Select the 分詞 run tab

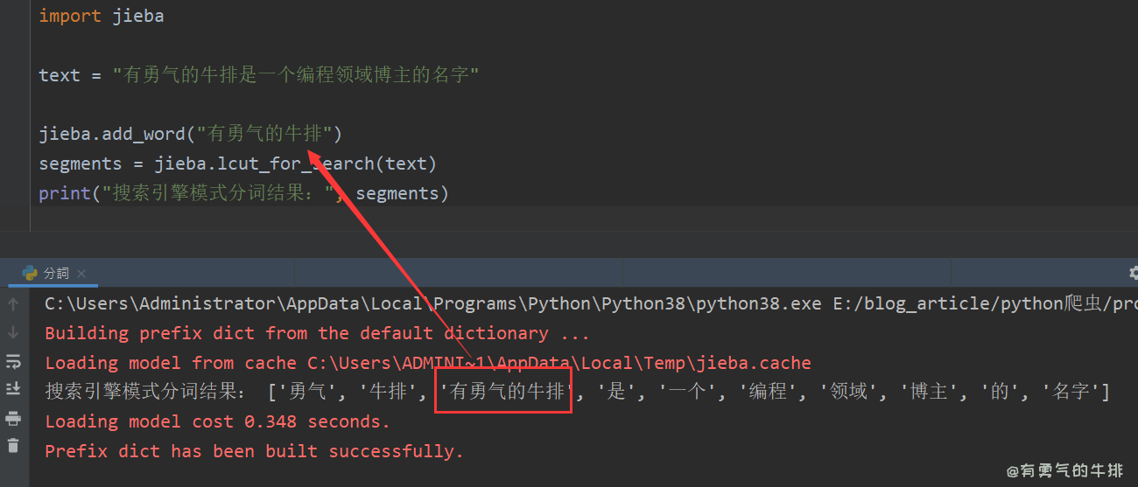(56, 274)
